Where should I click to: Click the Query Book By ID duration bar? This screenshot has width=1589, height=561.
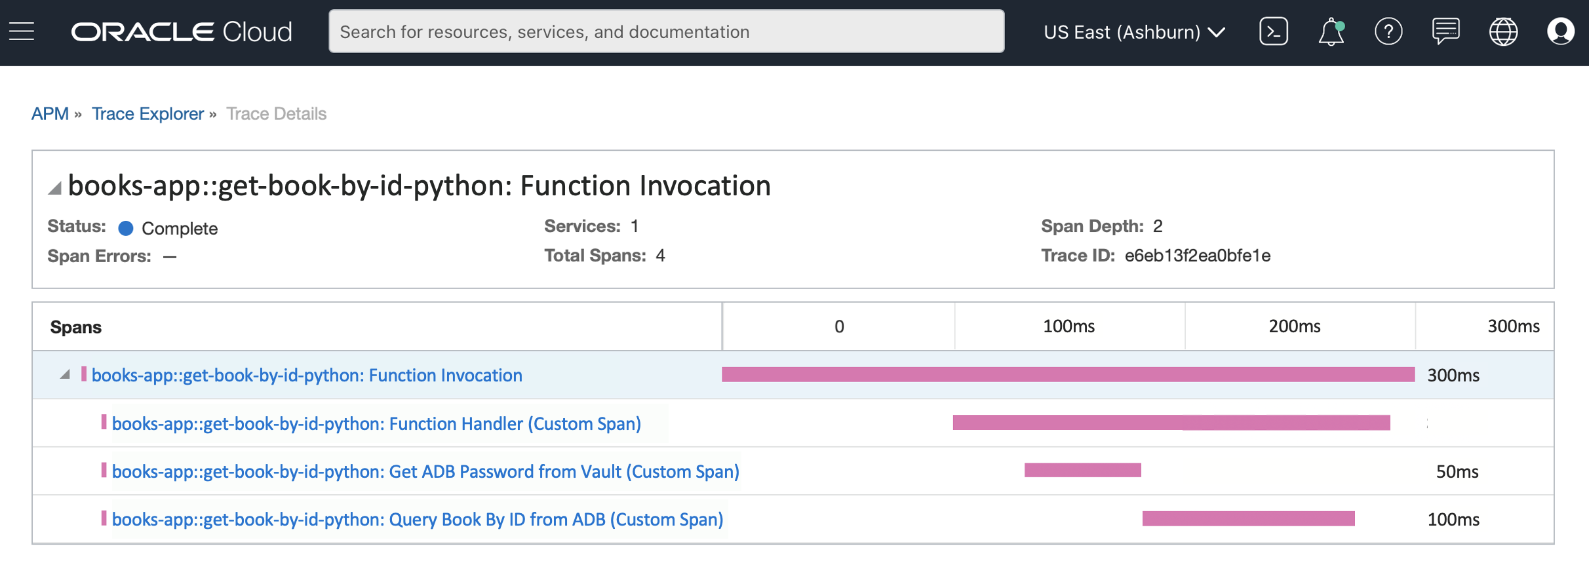point(1248,518)
